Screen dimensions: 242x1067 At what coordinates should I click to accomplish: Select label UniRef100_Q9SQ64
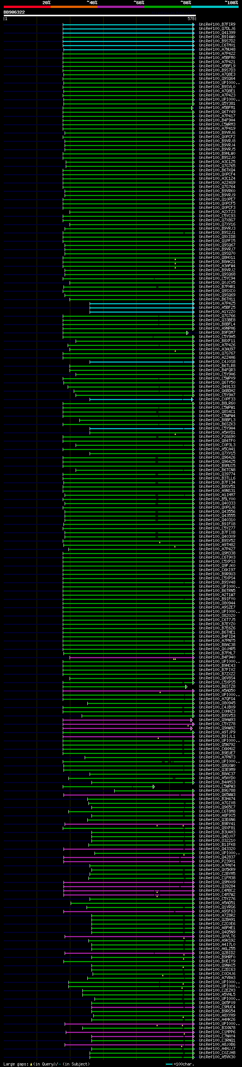pyautogui.click(x=217, y=78)
